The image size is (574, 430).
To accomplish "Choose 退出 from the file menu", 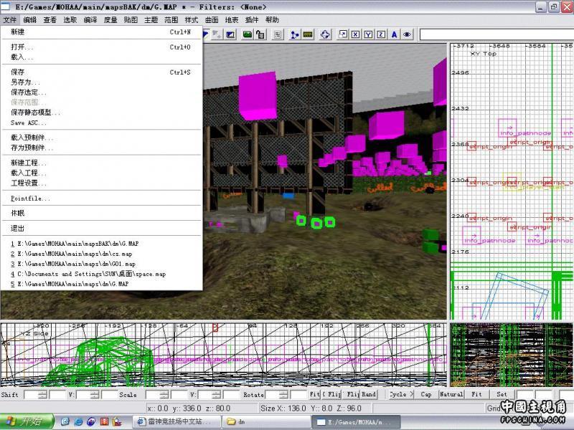I will point(101,229).
